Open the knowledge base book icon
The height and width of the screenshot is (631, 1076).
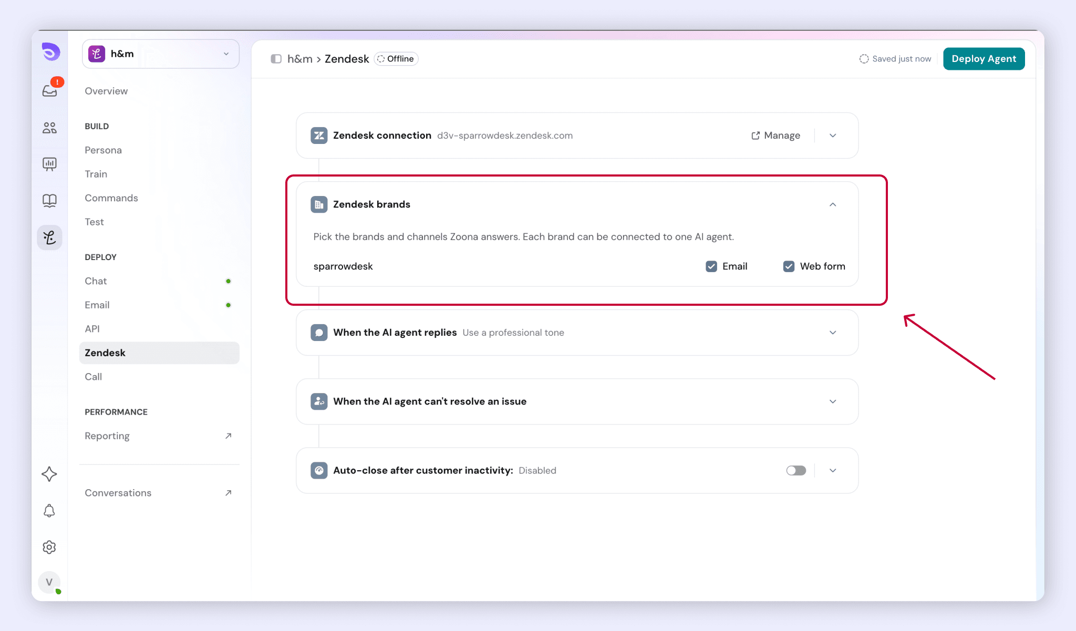click(49, 201)
